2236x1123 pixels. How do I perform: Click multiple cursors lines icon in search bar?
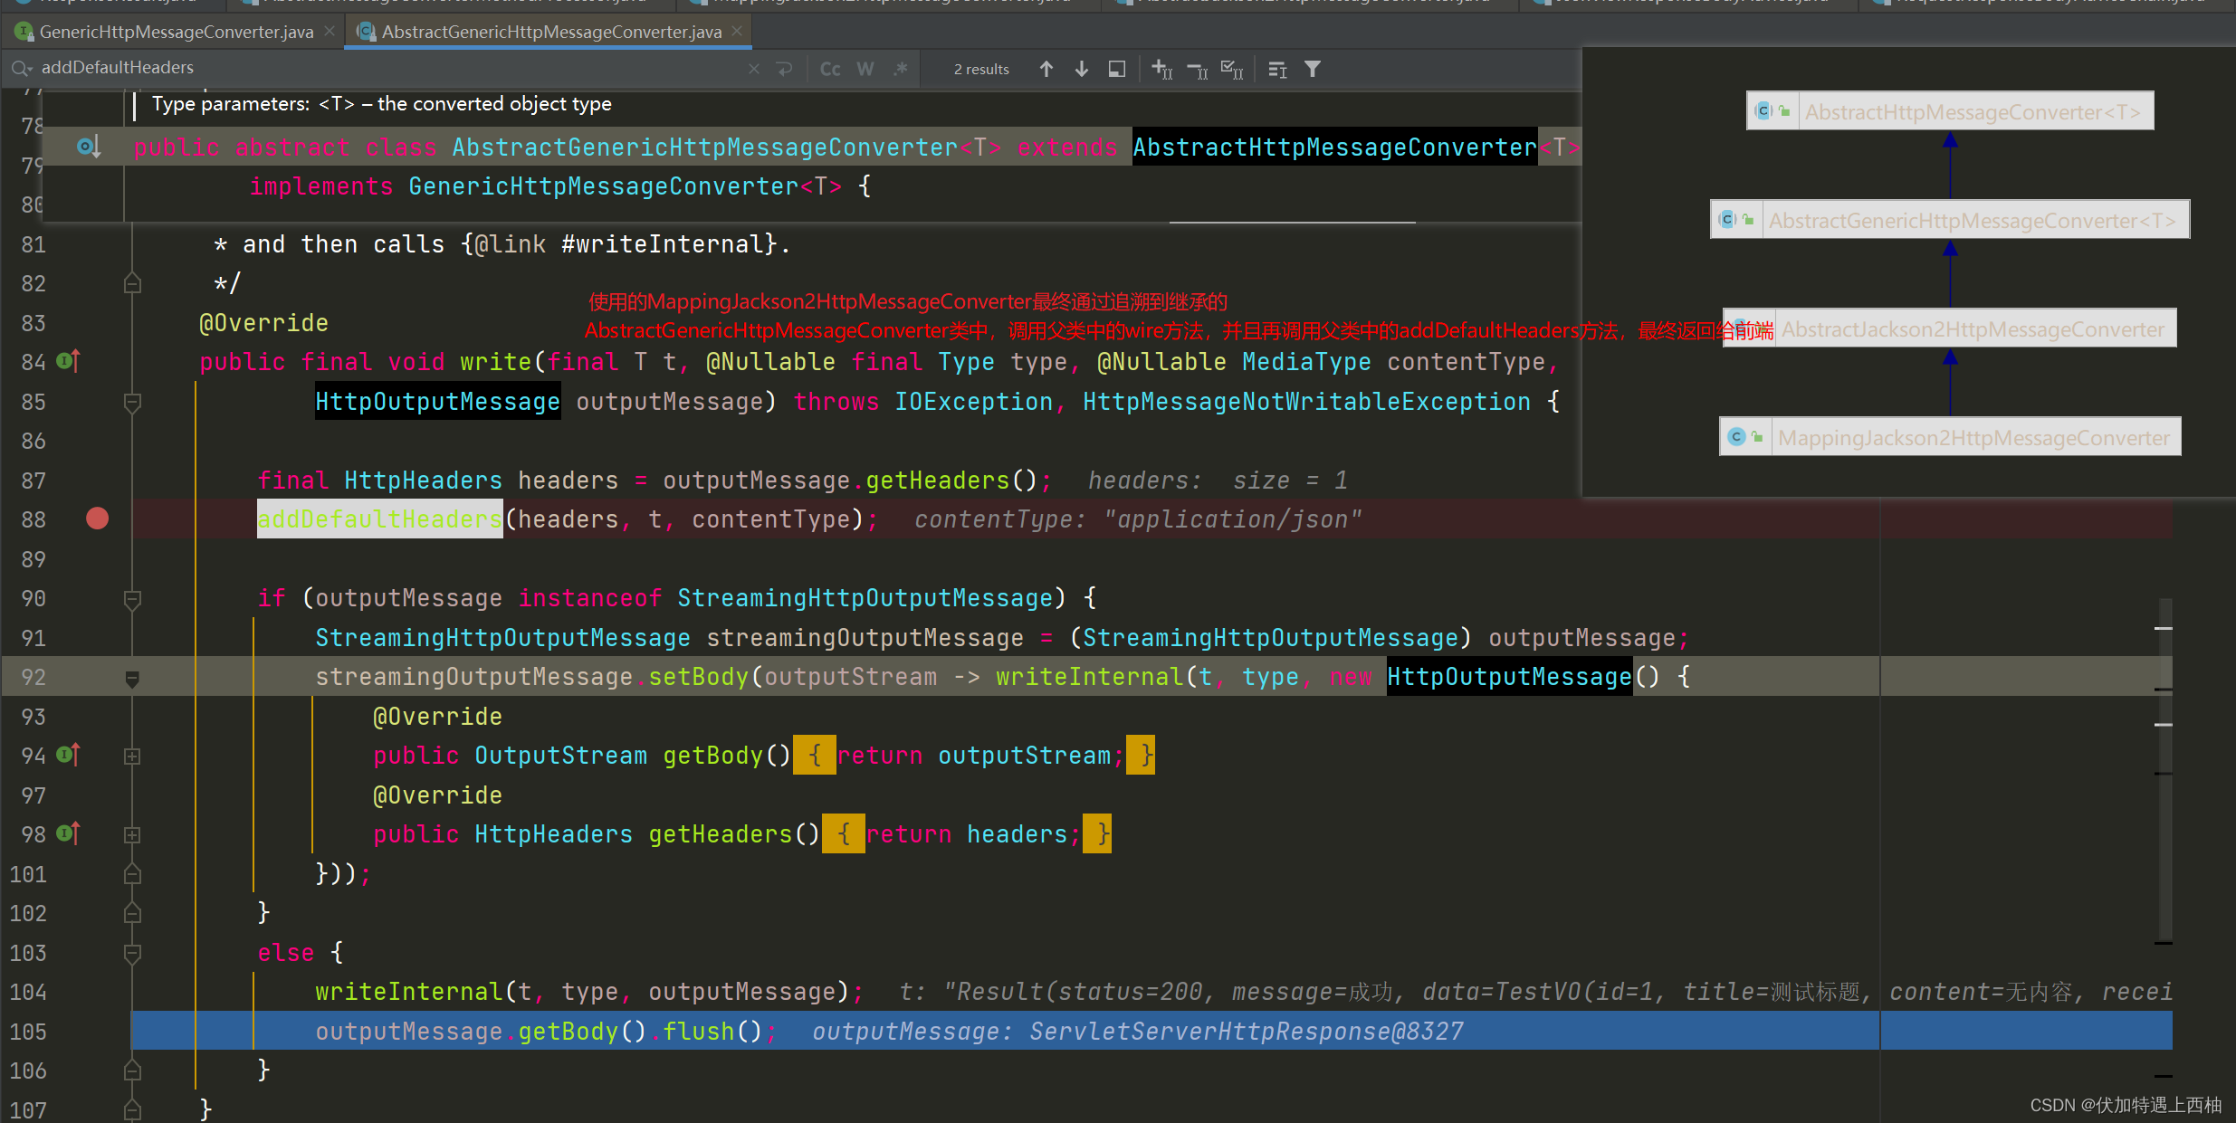[x=1276, y=69]
